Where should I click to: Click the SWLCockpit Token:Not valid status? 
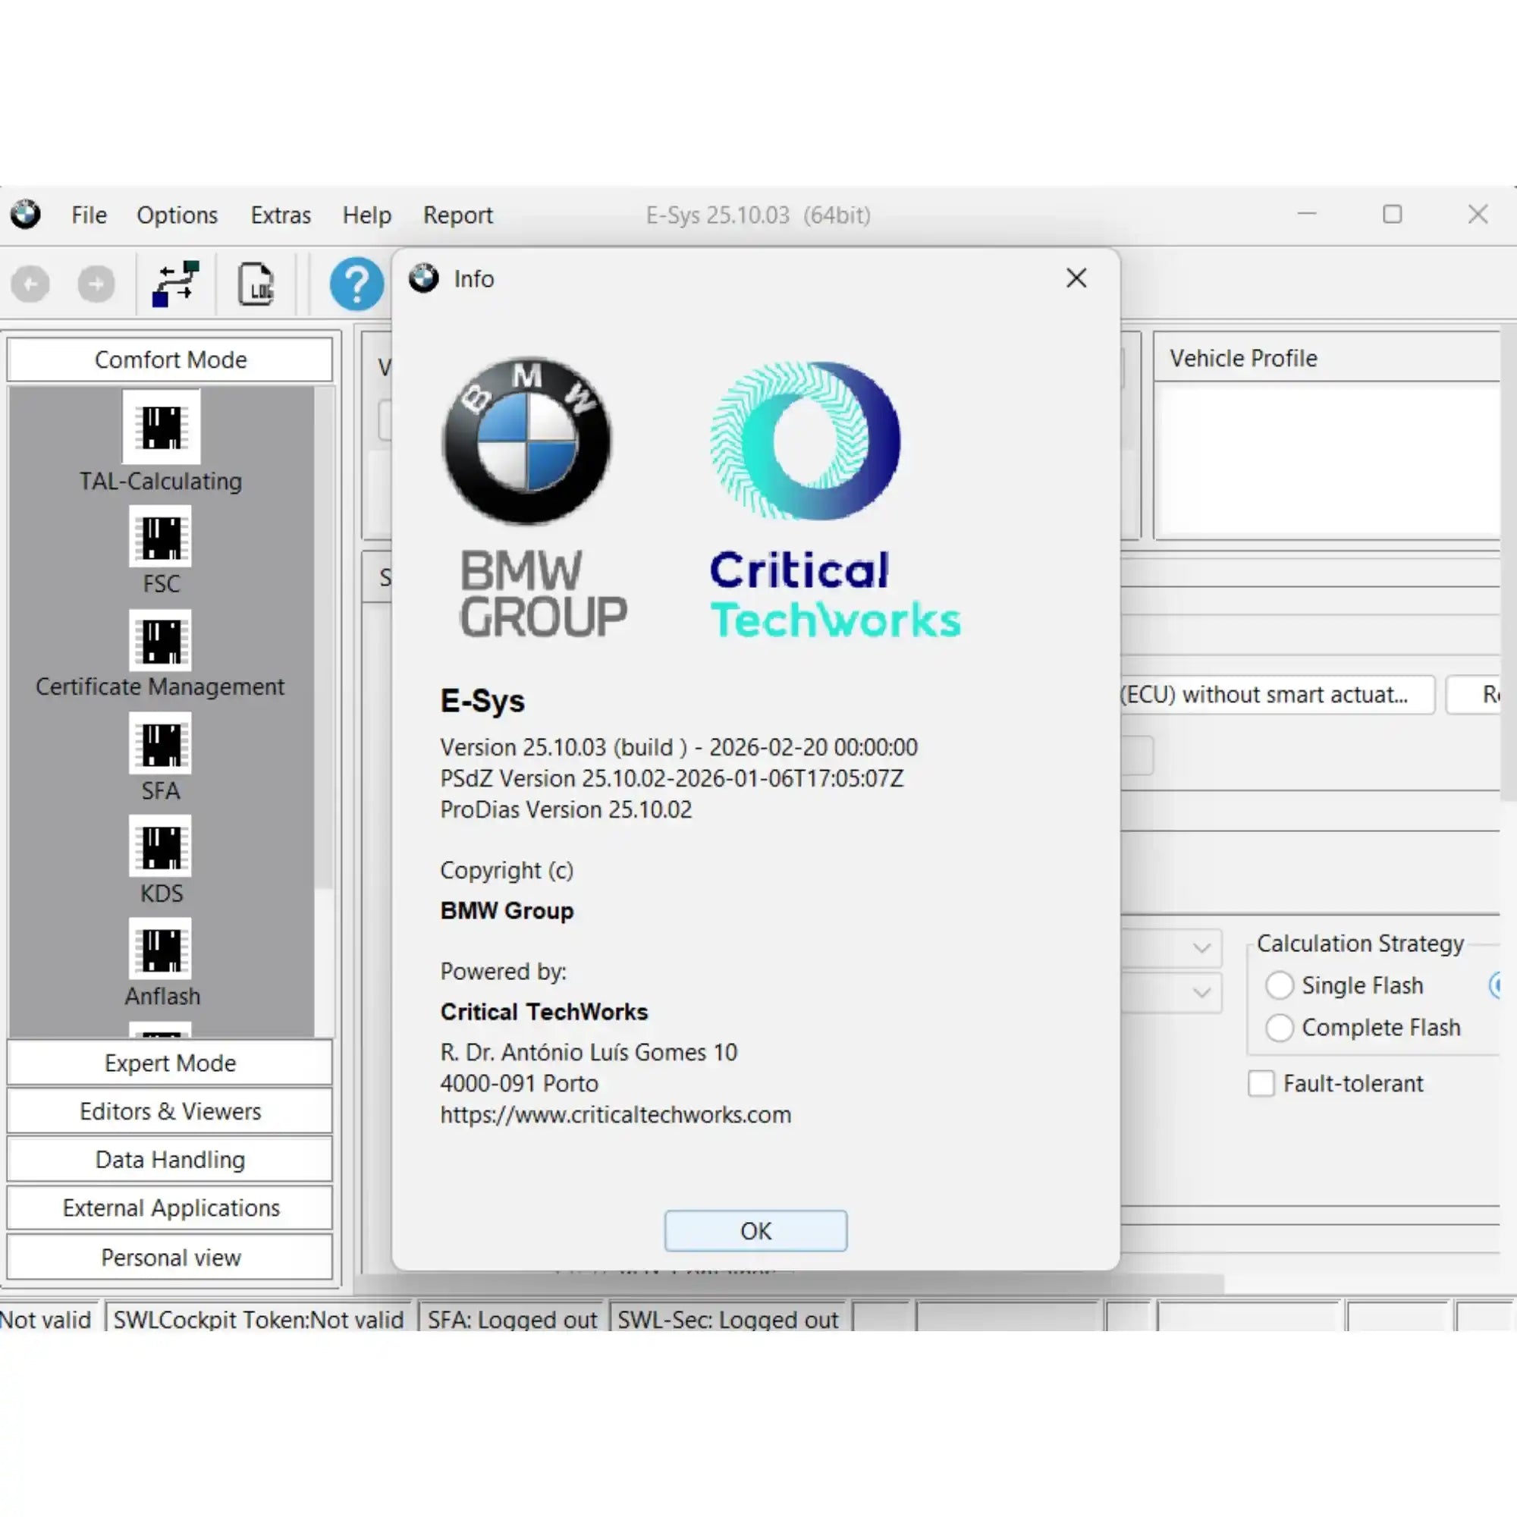(259, 1319)
